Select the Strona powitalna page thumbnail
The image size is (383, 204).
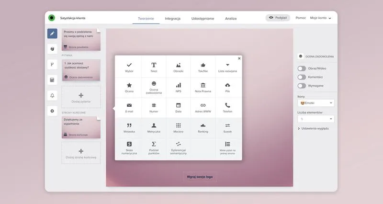81,40
